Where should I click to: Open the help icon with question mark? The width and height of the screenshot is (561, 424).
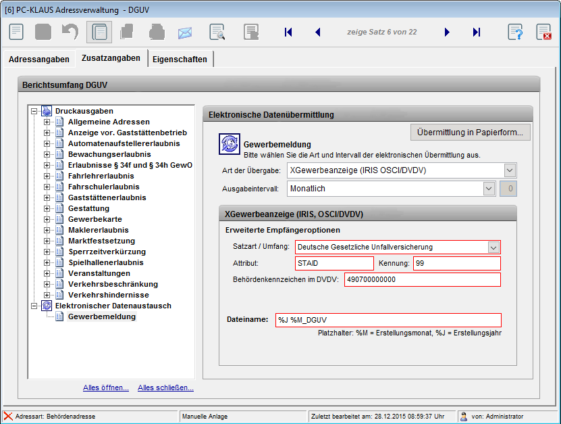coord(515,32)
